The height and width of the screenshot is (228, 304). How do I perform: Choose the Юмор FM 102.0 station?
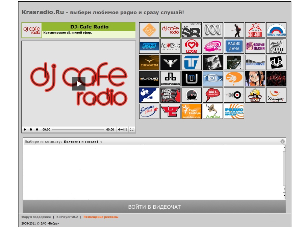(x=255, y=95)
